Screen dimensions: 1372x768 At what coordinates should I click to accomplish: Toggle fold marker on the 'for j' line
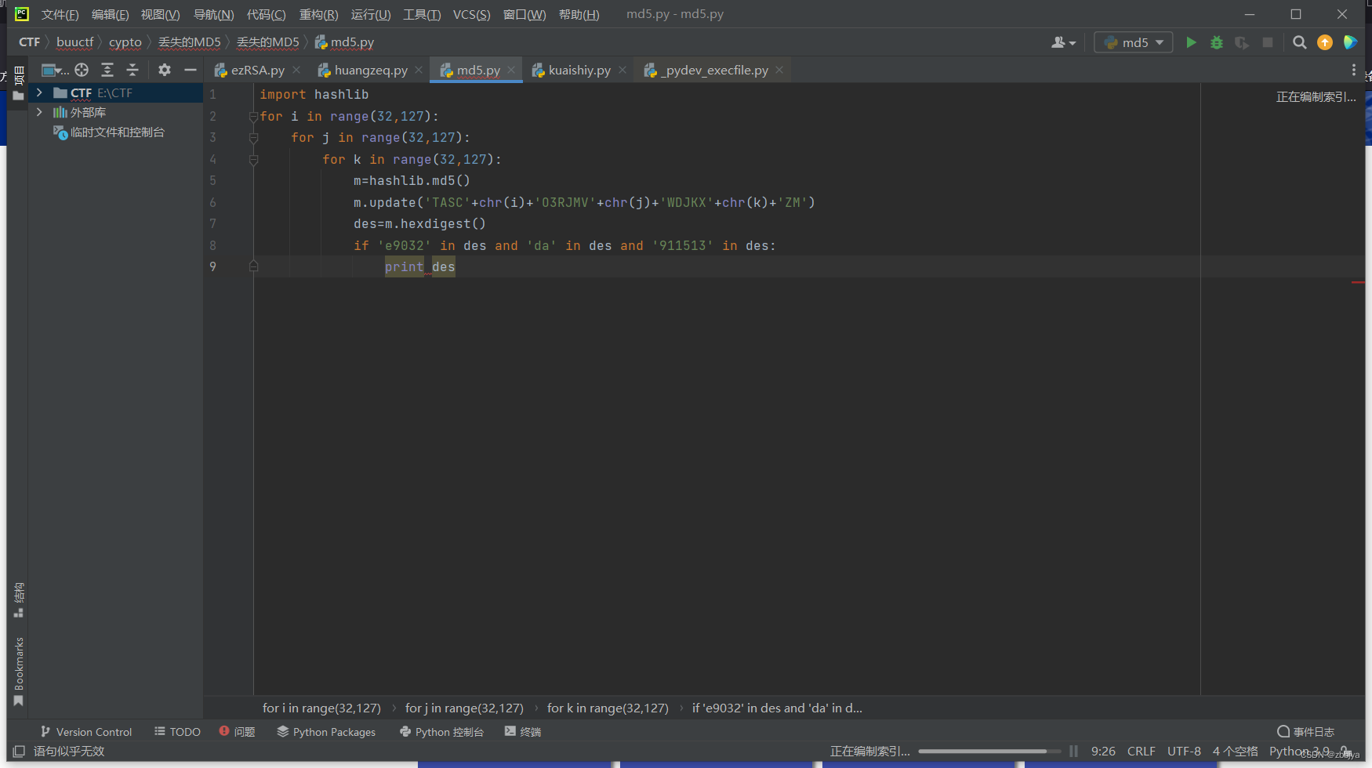tap(253, 138)
